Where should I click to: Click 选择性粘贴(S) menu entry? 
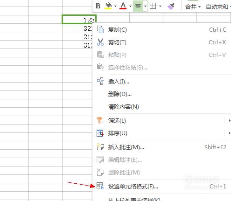coord(161,68)
